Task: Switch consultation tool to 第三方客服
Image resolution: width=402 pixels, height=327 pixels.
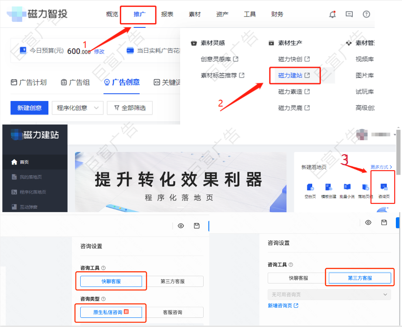Action: pos(359,278)
